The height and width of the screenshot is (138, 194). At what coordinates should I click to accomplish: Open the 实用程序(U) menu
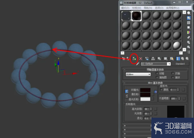click(x=173, y=8)
